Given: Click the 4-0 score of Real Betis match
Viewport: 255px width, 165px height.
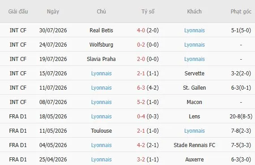Looking at the screenshot, I should coord(141,30).
